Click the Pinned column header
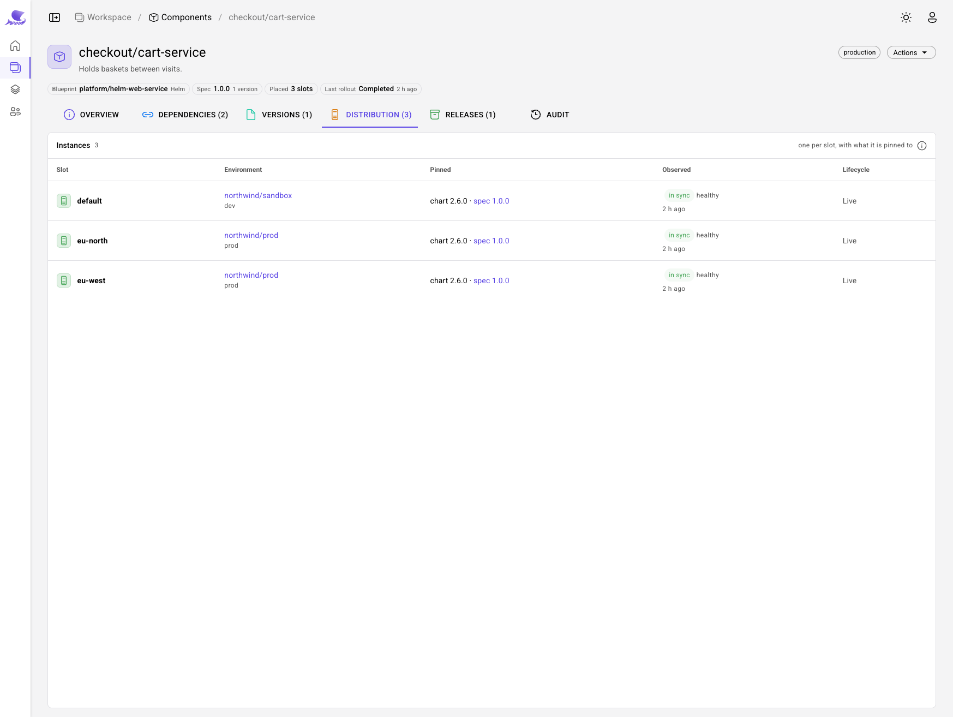The height and width of the screenshot is (717, 953). (x=440, y=170)
